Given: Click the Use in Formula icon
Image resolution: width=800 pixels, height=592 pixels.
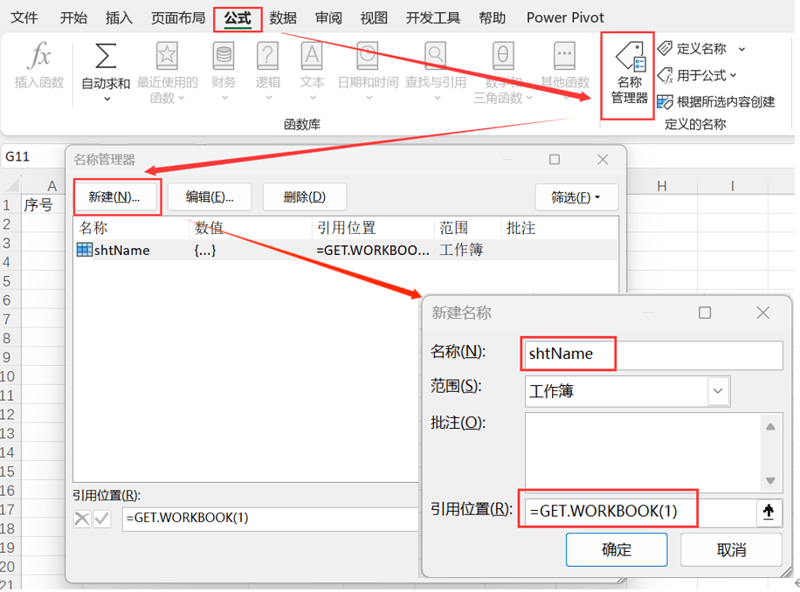Looking at the screenshot, I should pos(665,75).
